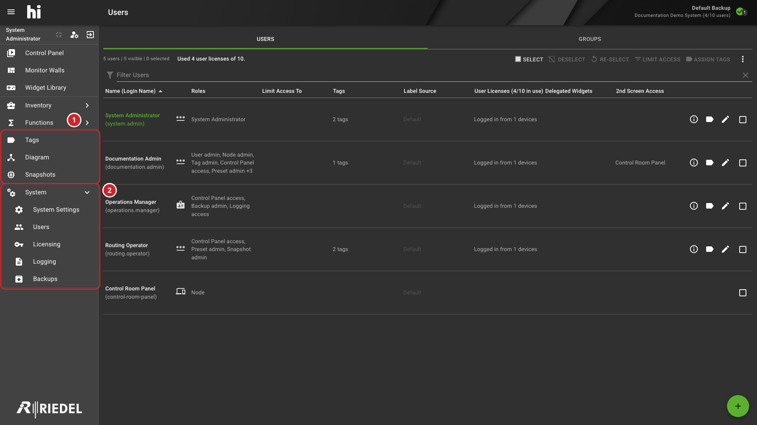Open Diagram from sidebar

coord(49,157)
